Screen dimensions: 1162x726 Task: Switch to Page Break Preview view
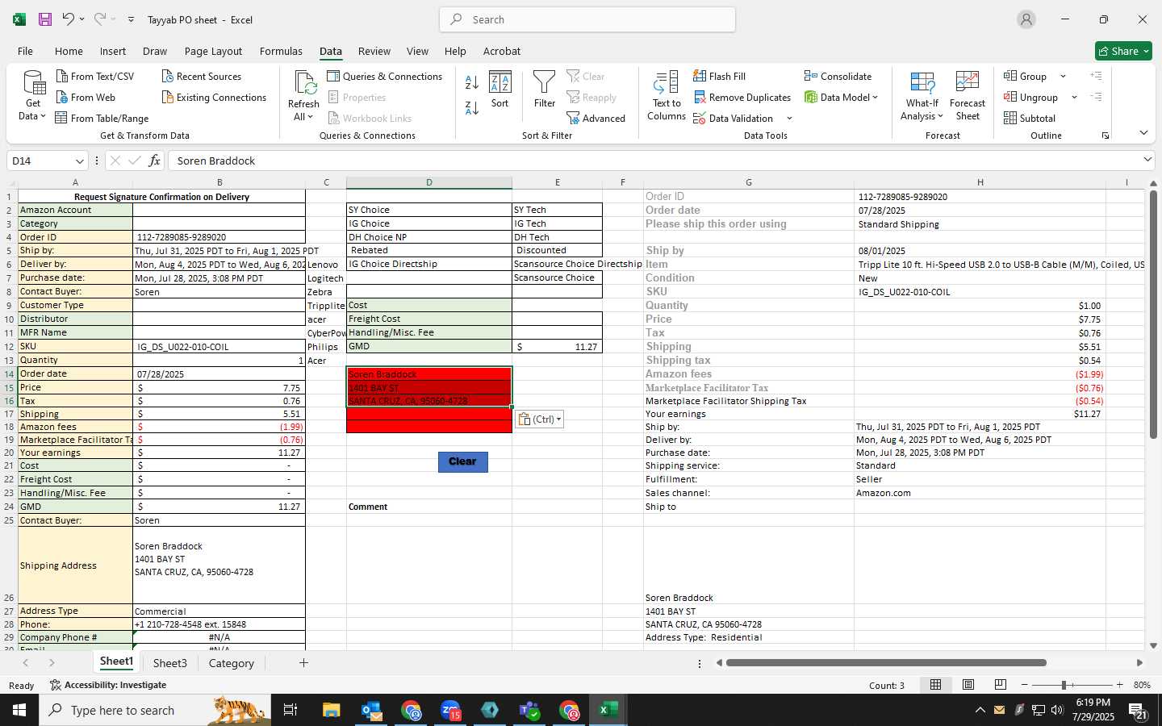click(x=1001, y=685)
